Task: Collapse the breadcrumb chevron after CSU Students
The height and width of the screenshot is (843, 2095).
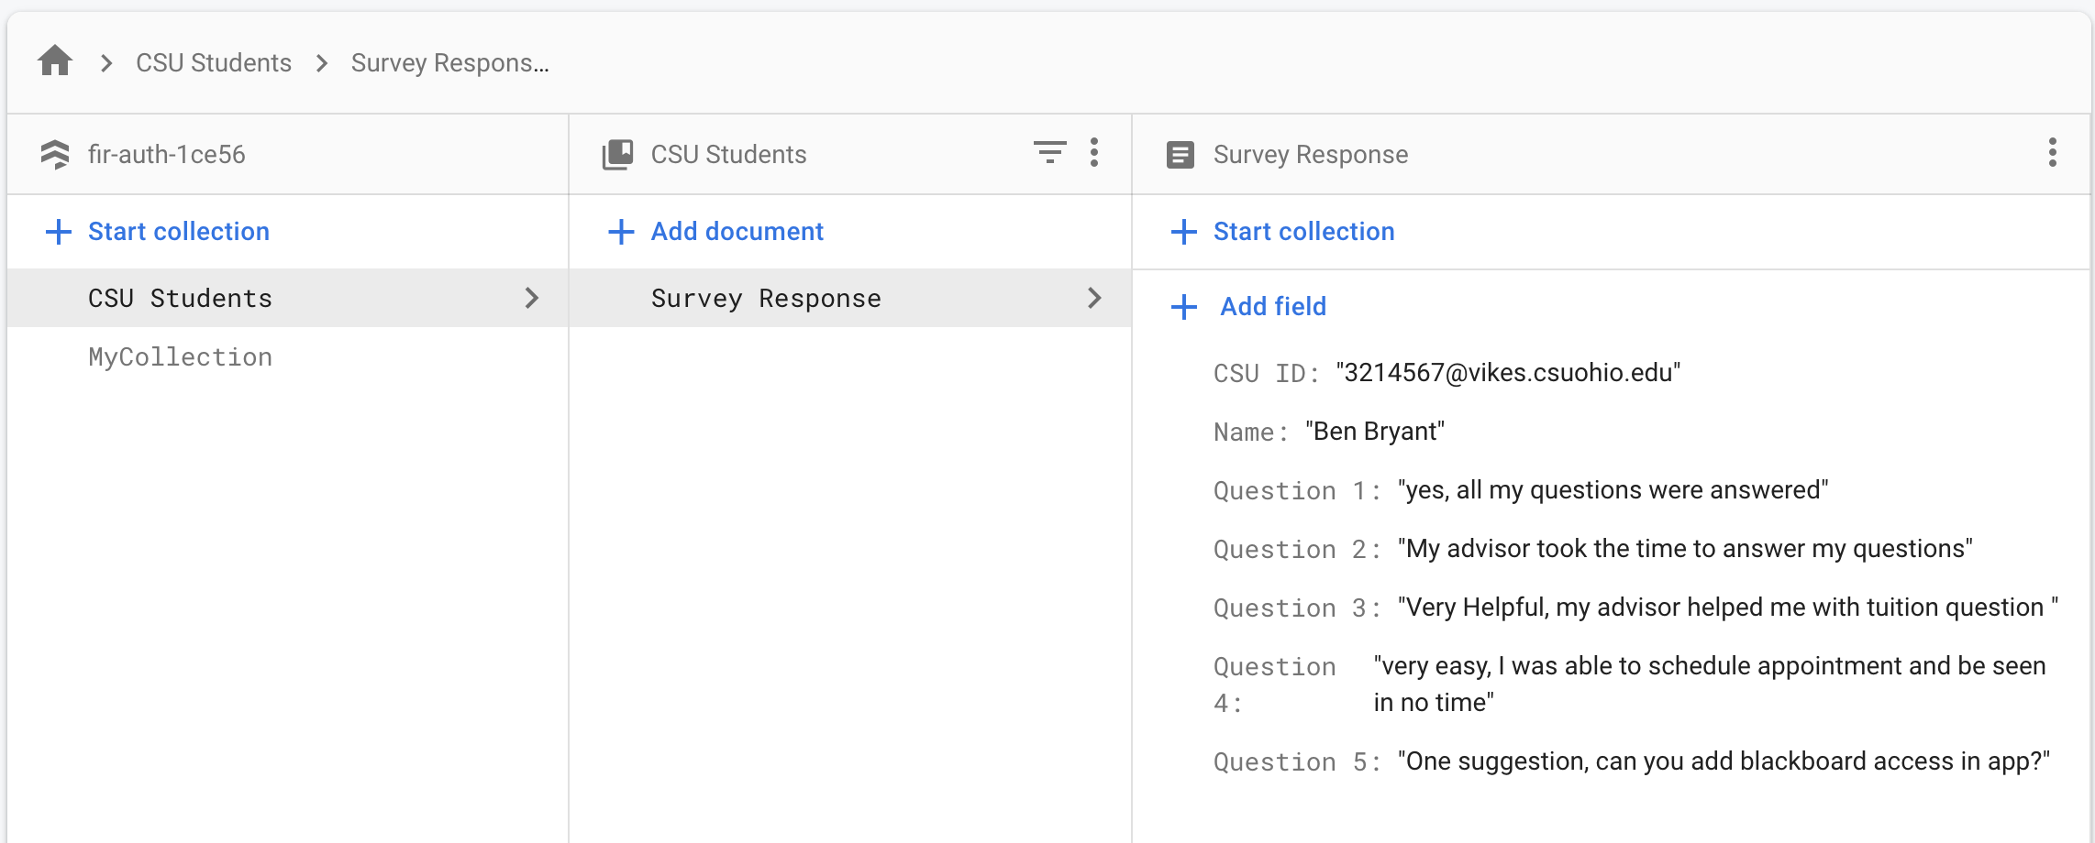Action: point(321,63)
